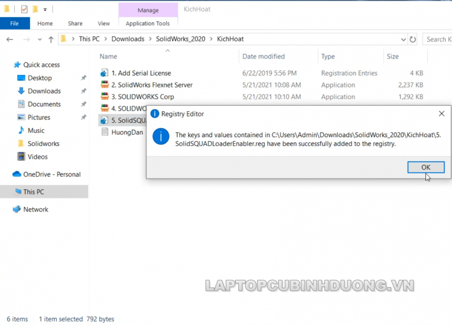Expand the chevron after SolidWorks_2020 in the address bar
The image size is (452, 325).
(x=212, y=39)
